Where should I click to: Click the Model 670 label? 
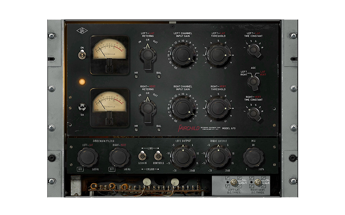(229, 128)
